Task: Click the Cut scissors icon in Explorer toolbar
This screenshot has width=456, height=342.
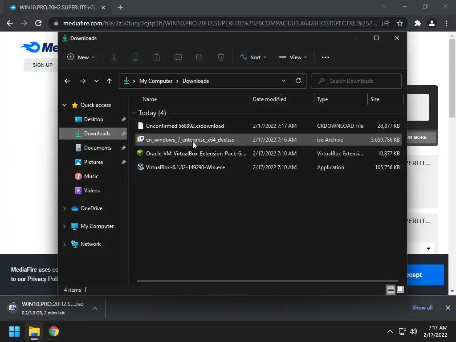Action: [x=114, y=57]
